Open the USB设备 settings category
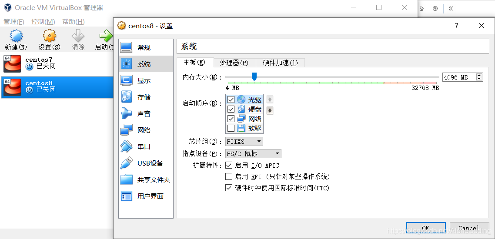 coord(146,163)
